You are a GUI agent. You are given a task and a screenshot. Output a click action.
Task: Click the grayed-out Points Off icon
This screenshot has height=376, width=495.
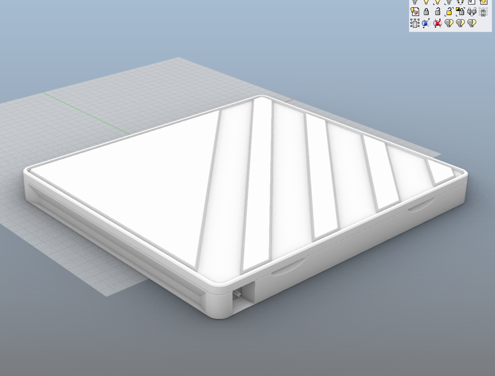tap(483, 11)
